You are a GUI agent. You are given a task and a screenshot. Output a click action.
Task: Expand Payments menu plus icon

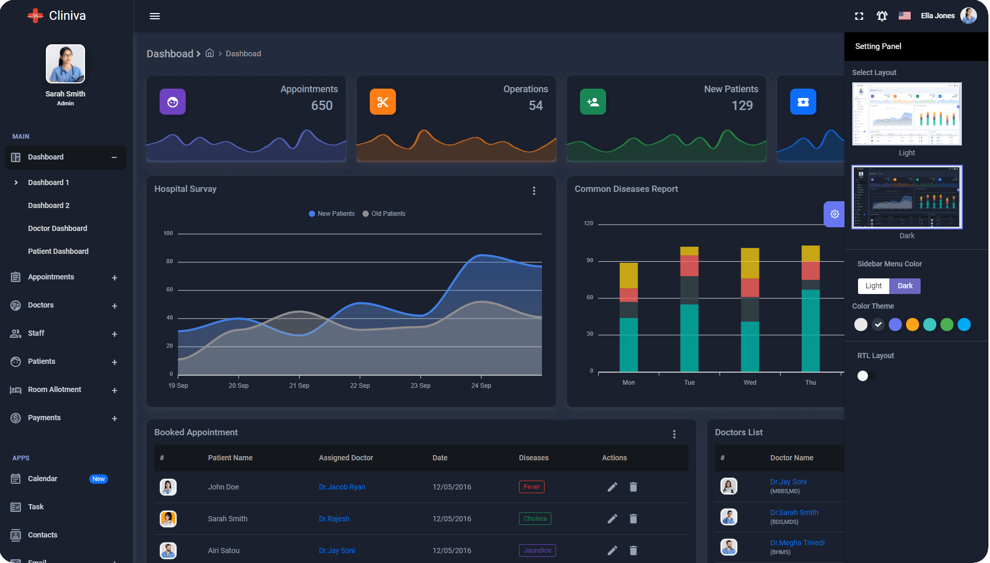point(114,419)
